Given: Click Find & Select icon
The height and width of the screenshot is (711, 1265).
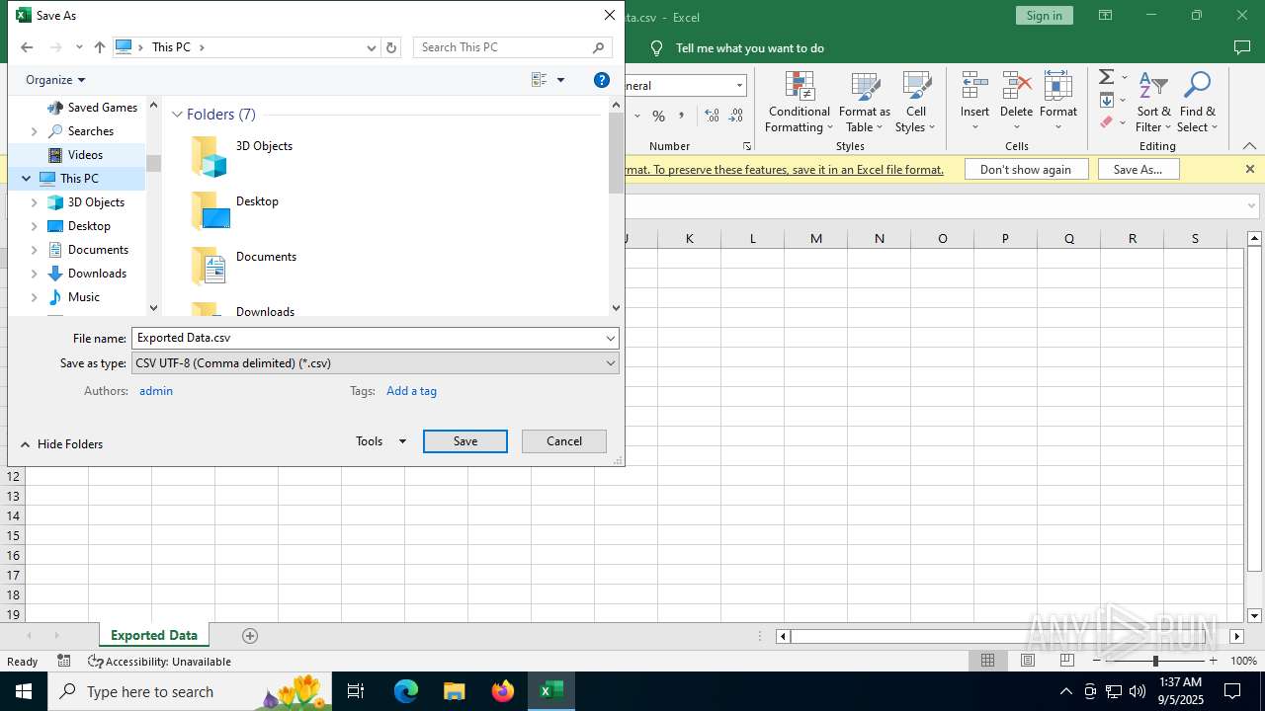Looking at the screenshot, I should click(x=1197, y=86).
